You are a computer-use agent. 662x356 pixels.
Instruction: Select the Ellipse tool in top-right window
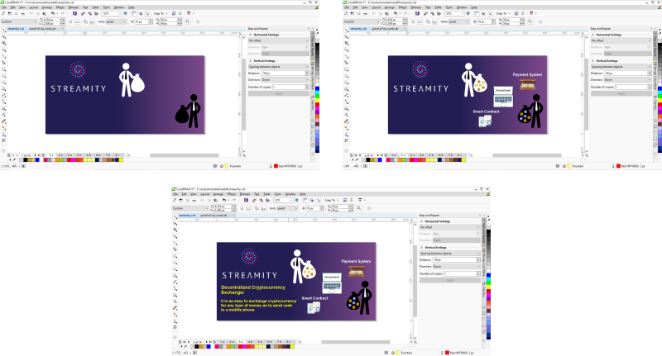click(x=347, y=76)
